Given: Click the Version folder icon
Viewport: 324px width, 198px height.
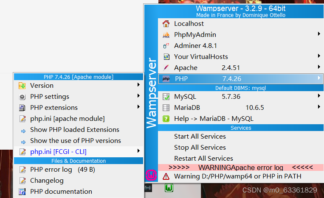Looking at the screenshot, I should [22, 86].
